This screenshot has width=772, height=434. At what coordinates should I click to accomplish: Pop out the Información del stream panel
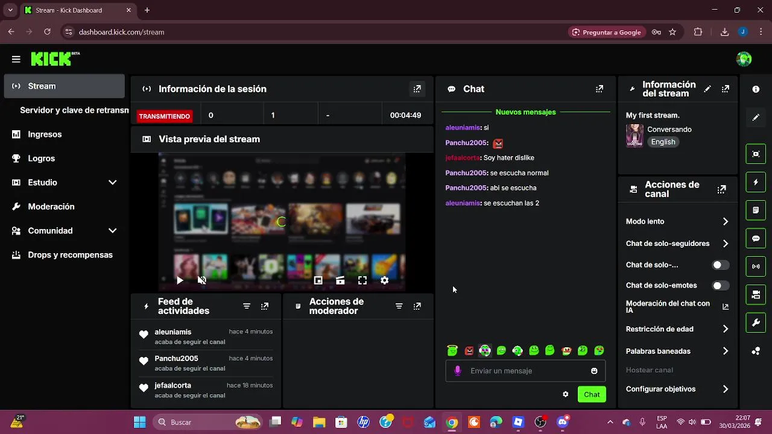click(x=725, y=89)
